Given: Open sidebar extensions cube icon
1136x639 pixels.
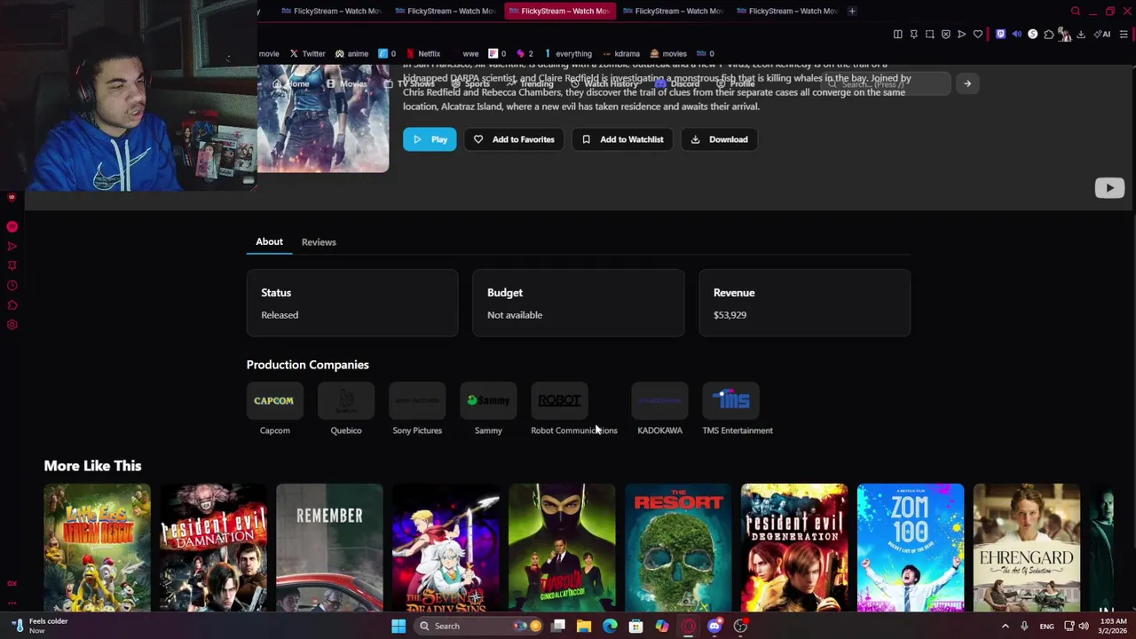Looking at the screenshot, I should click(12, 304).
